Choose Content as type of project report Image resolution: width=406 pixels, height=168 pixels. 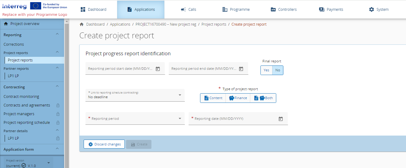click(x=213, y=98)
